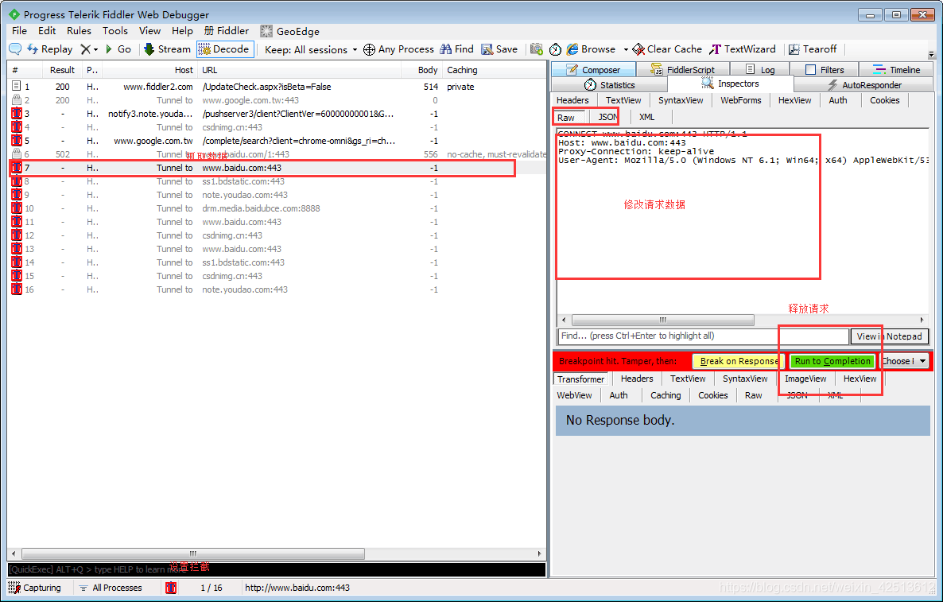Select session 7 www.baidu.com:443 row
Screen dimensions: 943x602
tap(277, 168)
